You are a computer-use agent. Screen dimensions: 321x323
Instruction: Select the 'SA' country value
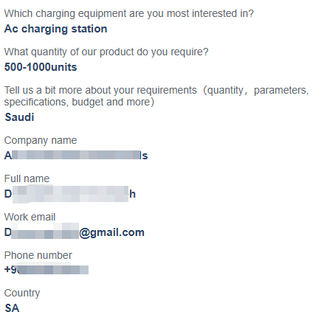[x=12, y=308]
